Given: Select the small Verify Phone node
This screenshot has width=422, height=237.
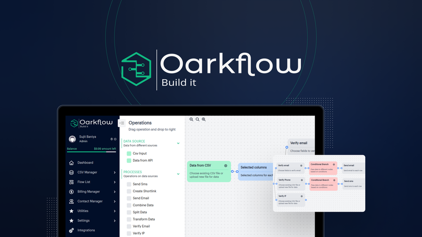Looking at the screenshot, I should coord(290,184).
